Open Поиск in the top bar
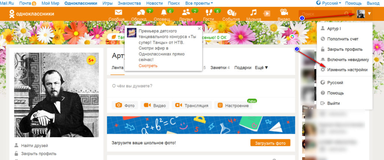Viewport: 384px width, 160px height. (174, 3)
